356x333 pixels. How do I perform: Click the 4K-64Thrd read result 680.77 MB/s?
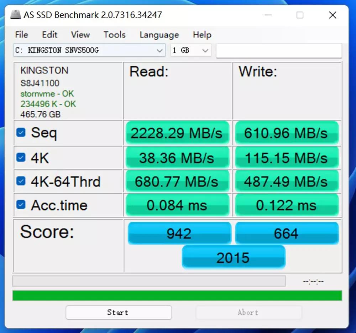(177, 181)
